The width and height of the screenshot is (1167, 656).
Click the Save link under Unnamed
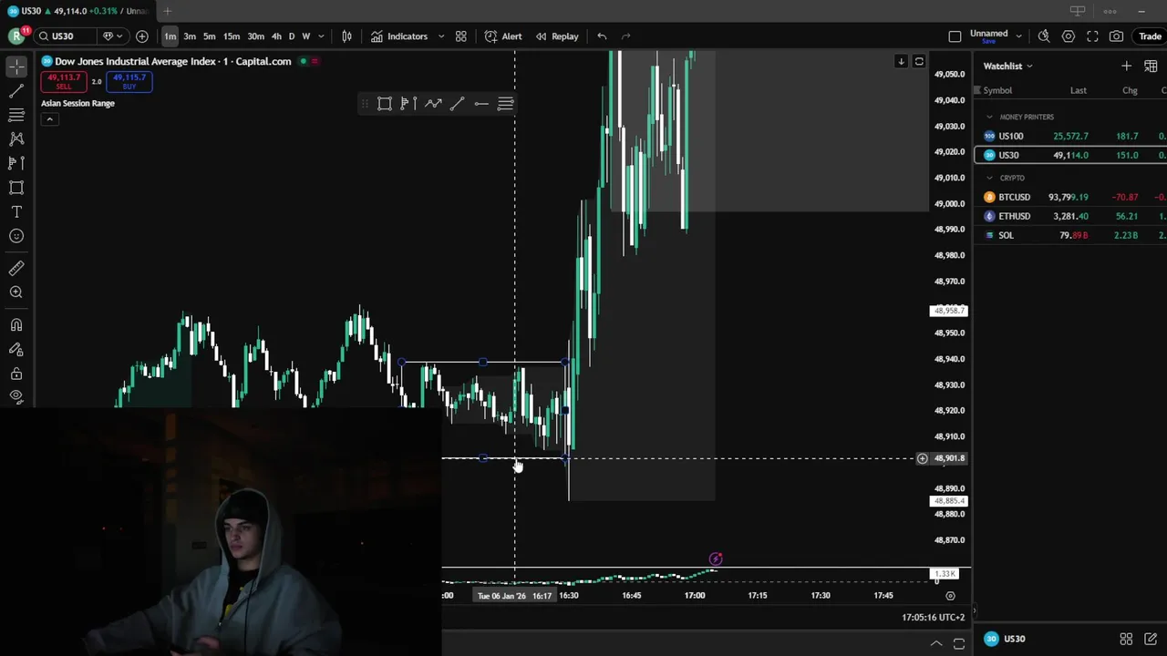pyautogui.click(x=987, y=41)
